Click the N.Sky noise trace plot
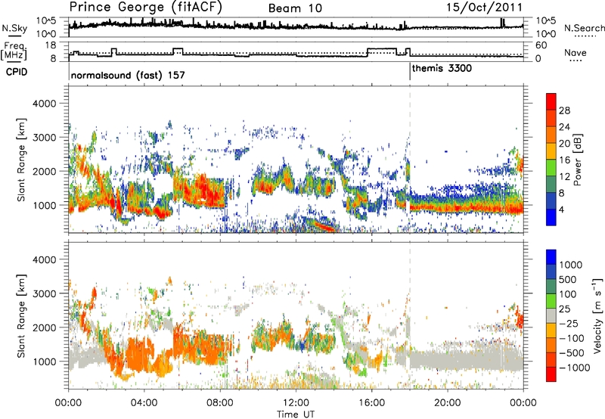605x419 pixels. (296, 27)
